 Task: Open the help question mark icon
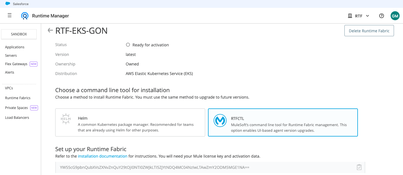pyautogui.click(x=382, y=16)
